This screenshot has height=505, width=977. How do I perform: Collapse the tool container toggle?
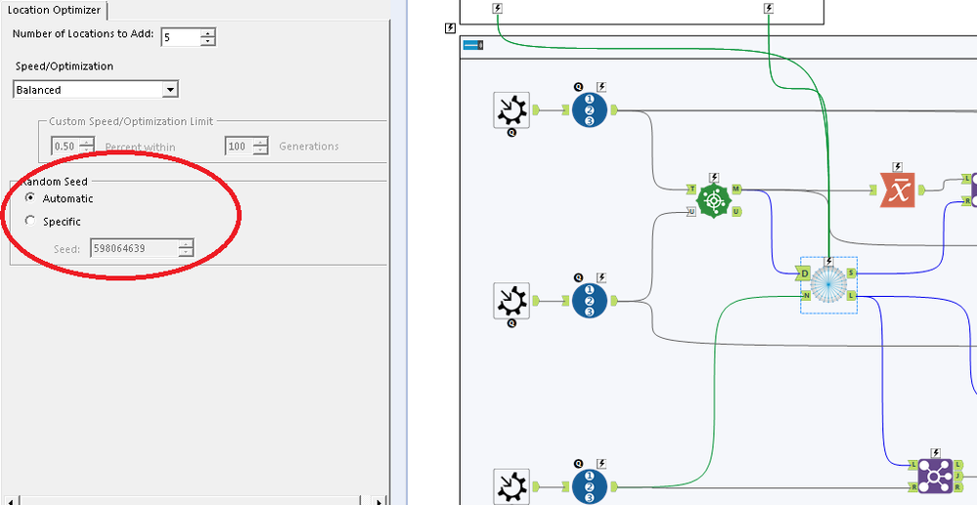473,45
